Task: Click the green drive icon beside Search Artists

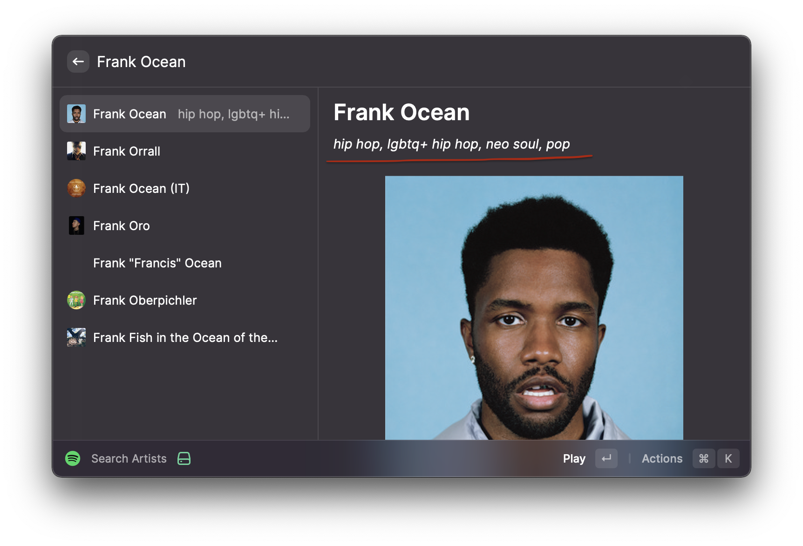Action: (x=184, y=458)
